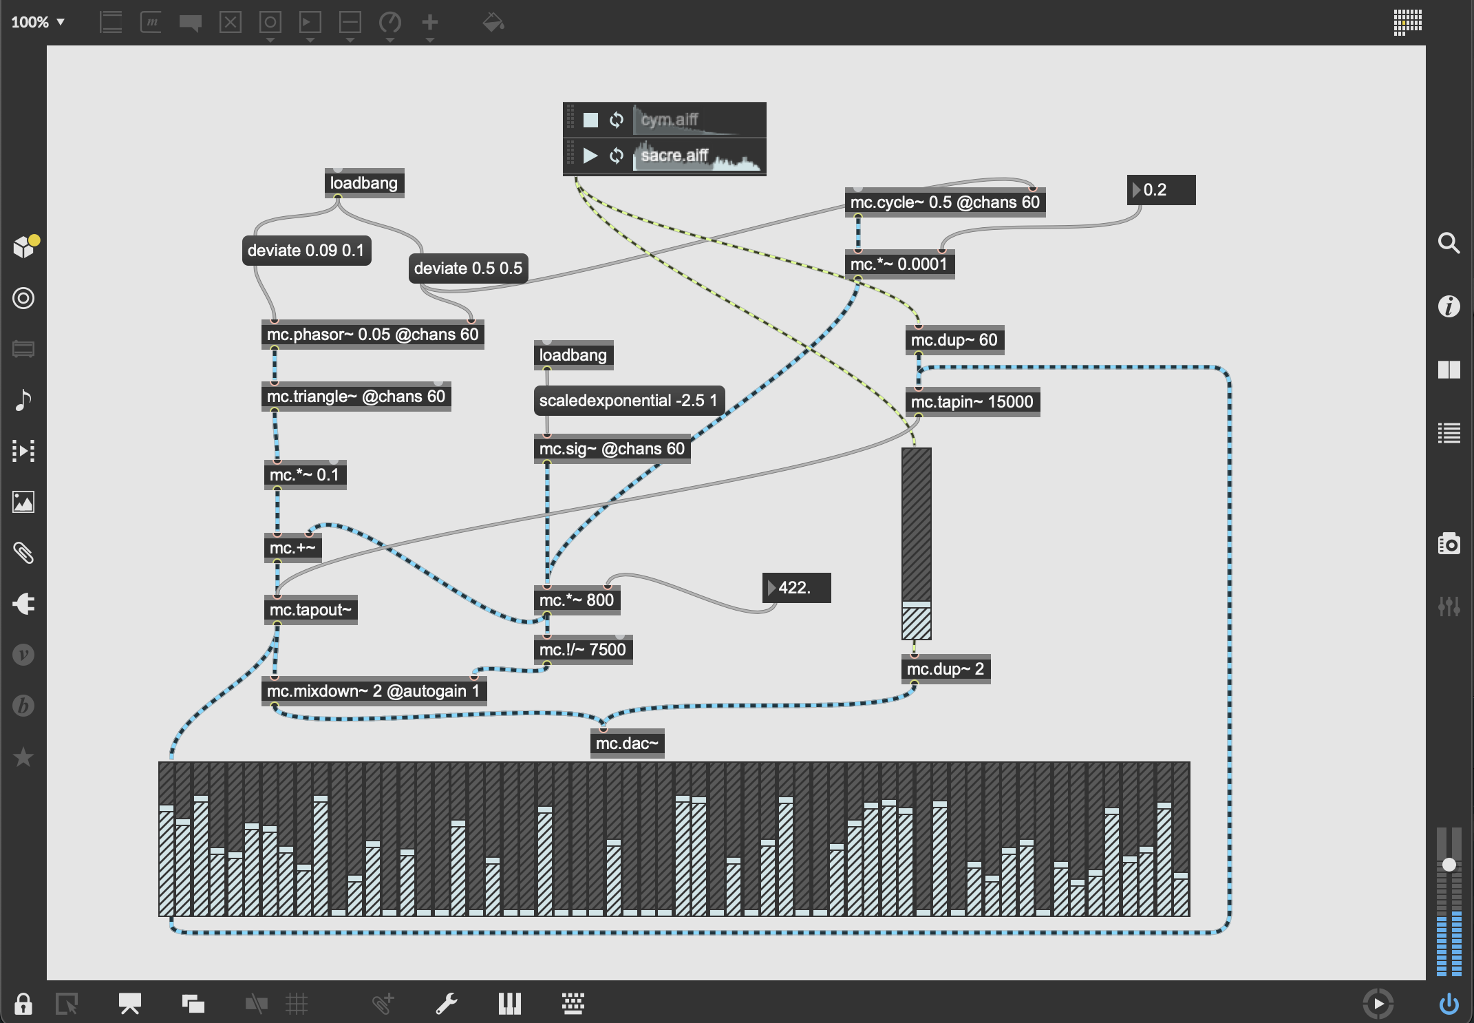Show the key mapping keyboard icon
Image resolution: width=1474 pixels, height=1023 pixels.
[573, 1004]
